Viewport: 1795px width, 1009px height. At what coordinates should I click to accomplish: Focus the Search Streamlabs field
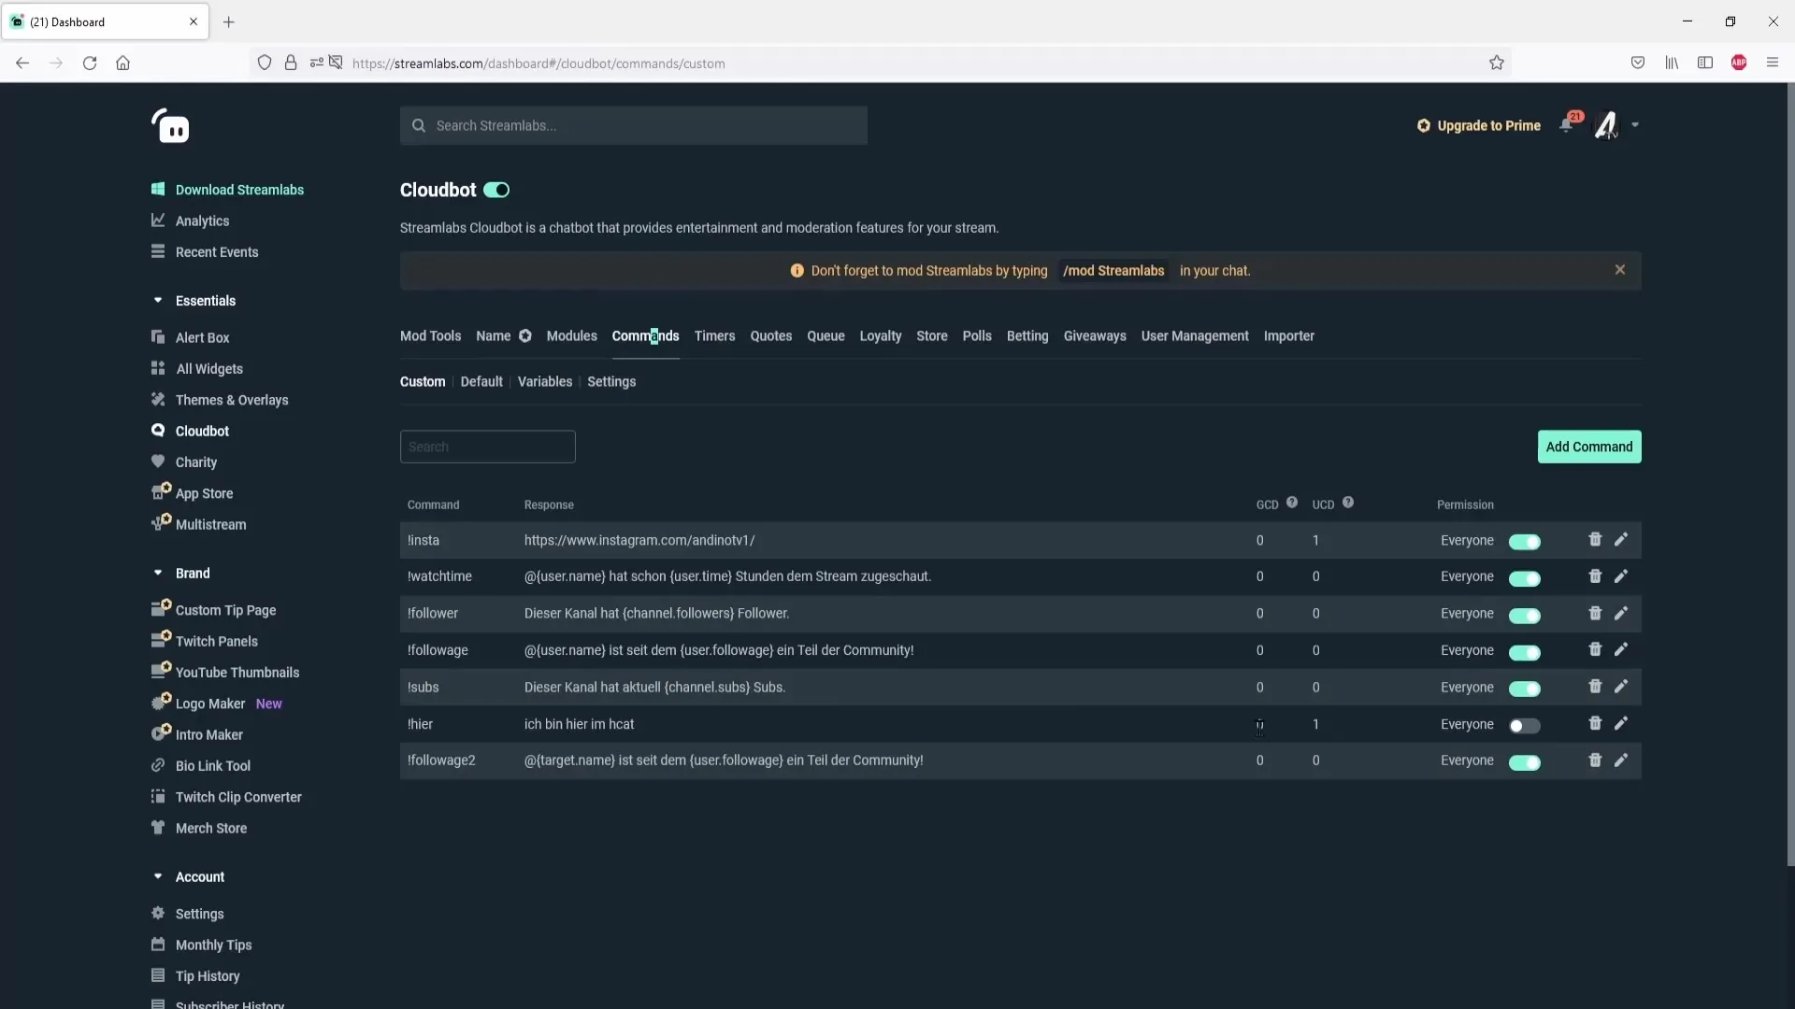click(x=634, y=126)
